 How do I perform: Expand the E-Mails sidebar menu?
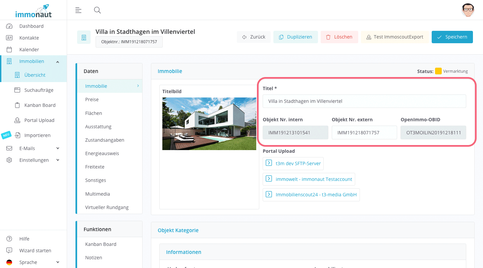click(57, 148)
